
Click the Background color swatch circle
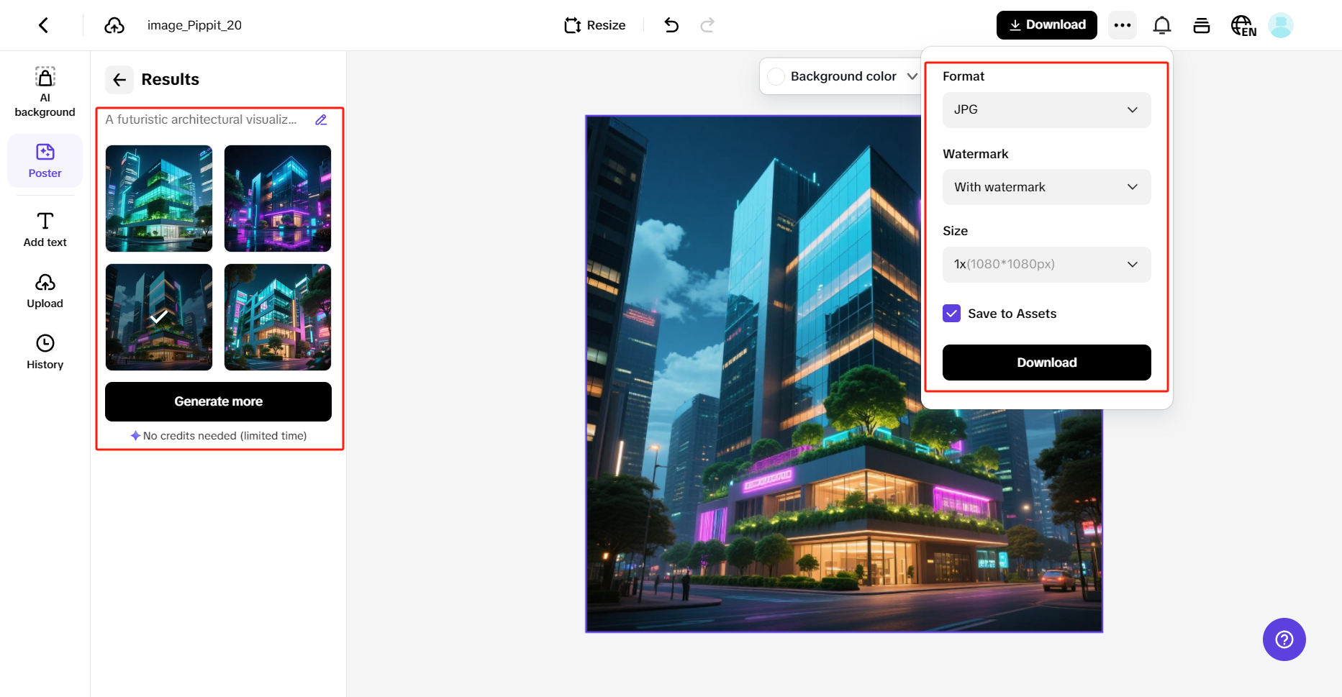coord(776,76)
